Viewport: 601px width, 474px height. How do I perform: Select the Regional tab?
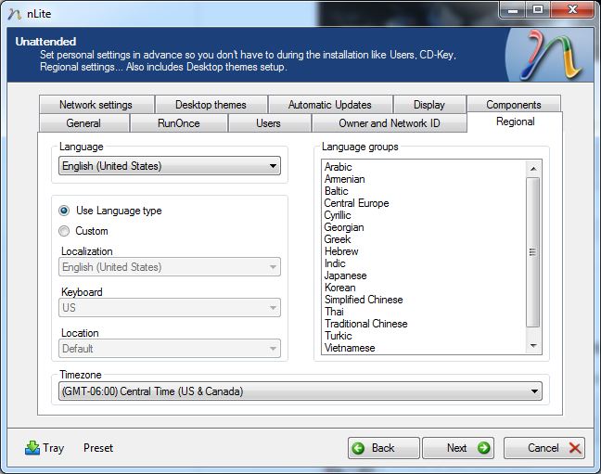(515, 122)
